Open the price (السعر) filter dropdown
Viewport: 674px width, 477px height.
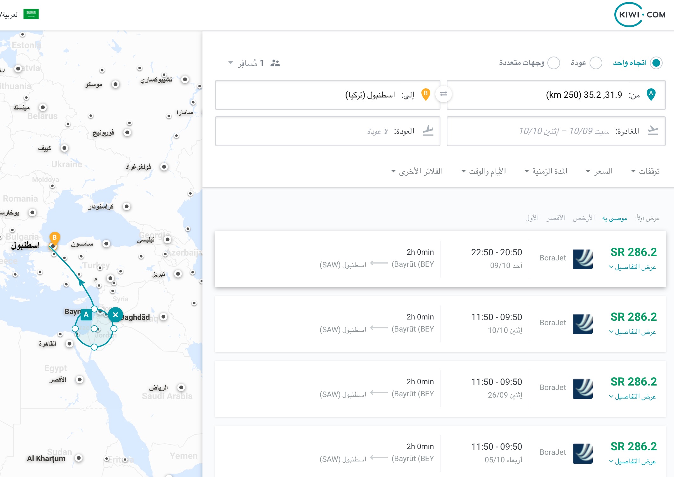pos(599,171)
